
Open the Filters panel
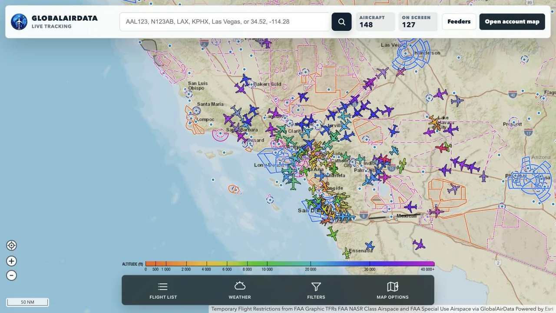[316, 290]
